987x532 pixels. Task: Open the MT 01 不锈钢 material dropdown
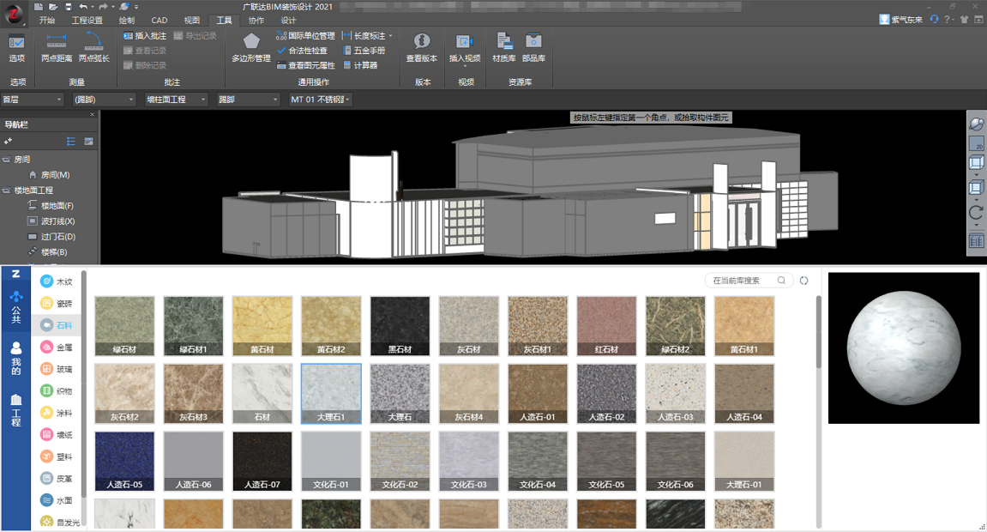pos(320,100)
